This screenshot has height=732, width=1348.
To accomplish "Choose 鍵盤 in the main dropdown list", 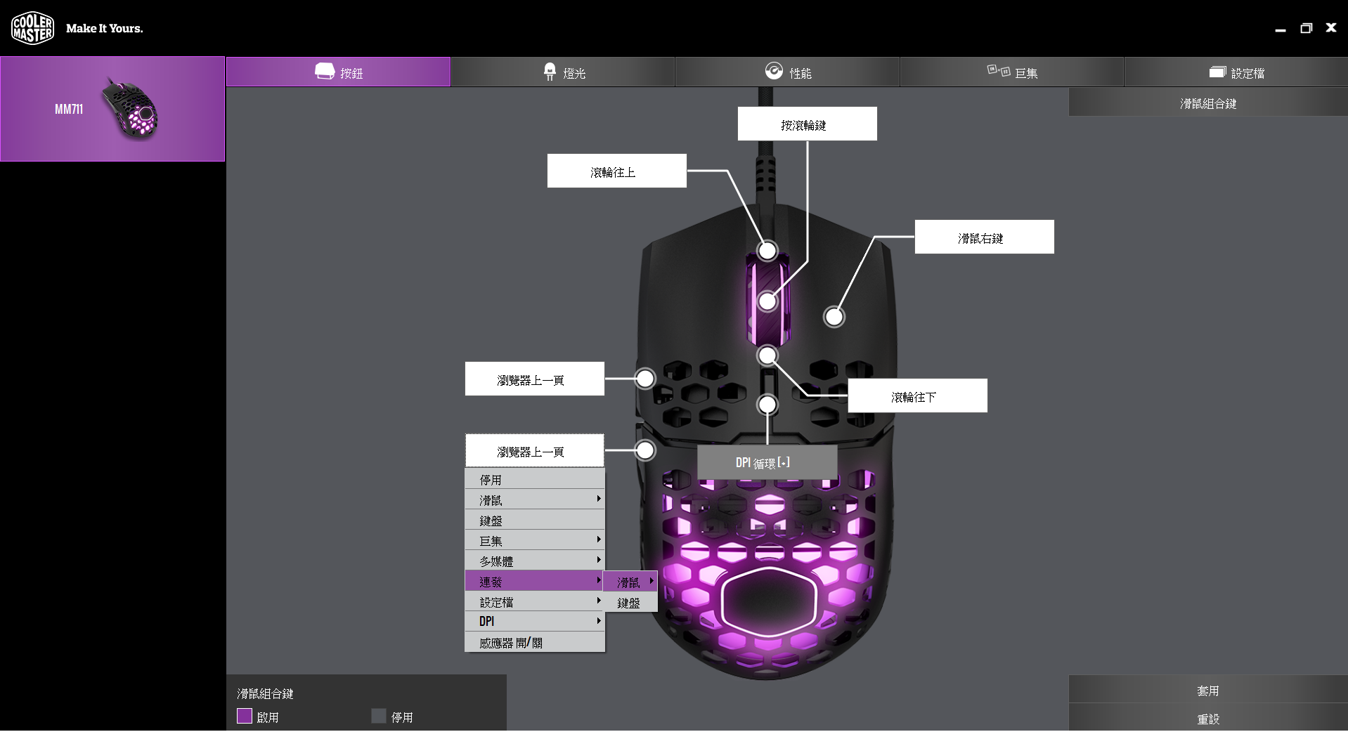I will (x=534, y=520).
